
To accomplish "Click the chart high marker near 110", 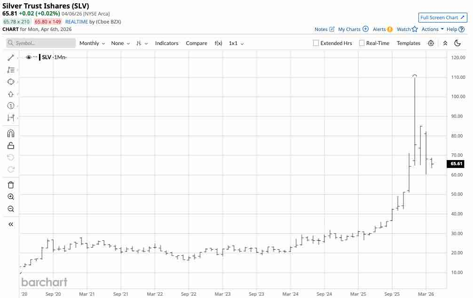I will pyautogui.click(x=415, y=76).
